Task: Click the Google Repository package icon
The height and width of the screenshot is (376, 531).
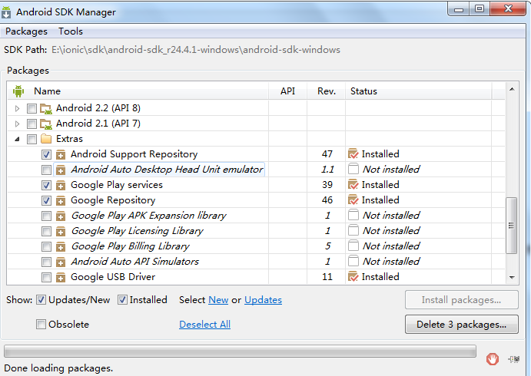Action: click(61, 200)
